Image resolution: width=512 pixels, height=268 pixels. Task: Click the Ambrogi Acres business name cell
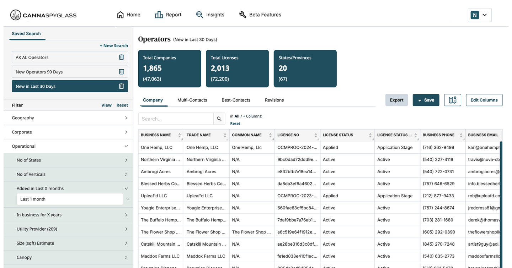[161, 171]
